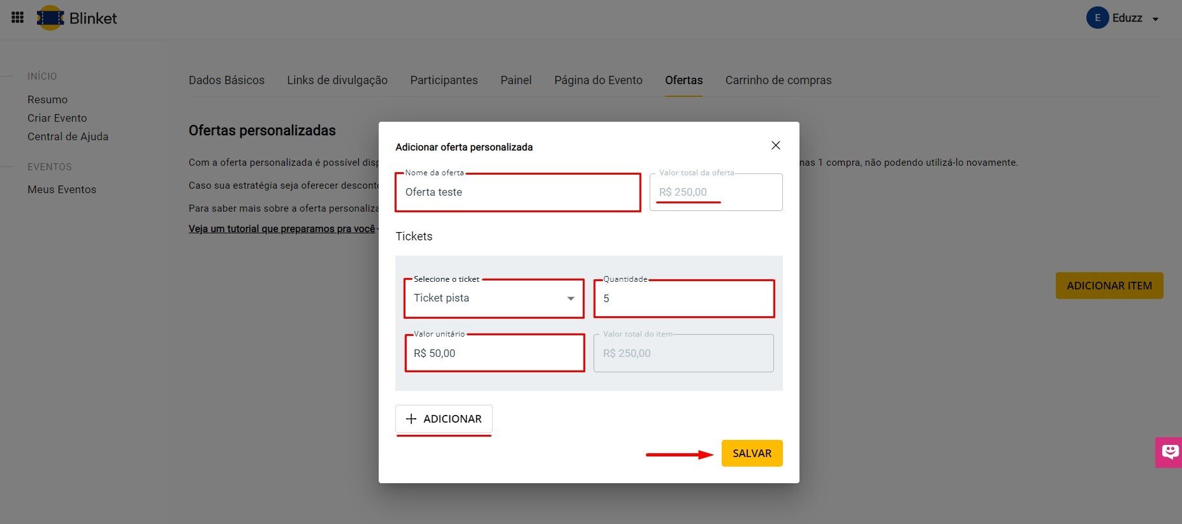The width and height of the screenshot is (1182, 524).
Task: Click the Quantidade input field
Action: point(684,298)
